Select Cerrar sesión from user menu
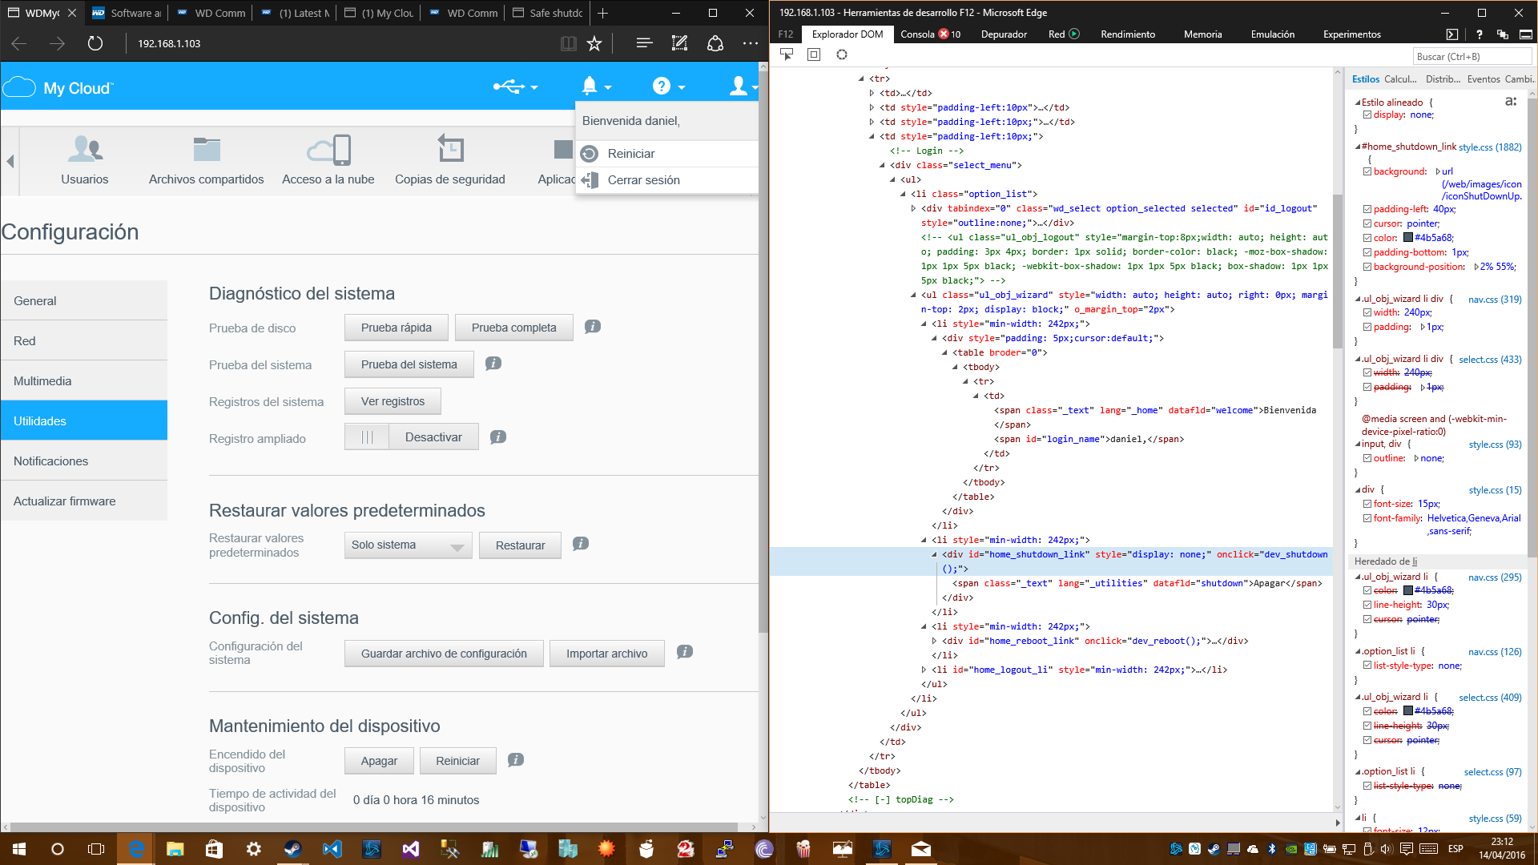Viewport: 1538px width, 865px height. pyautogui.click(x=643, y=180)
